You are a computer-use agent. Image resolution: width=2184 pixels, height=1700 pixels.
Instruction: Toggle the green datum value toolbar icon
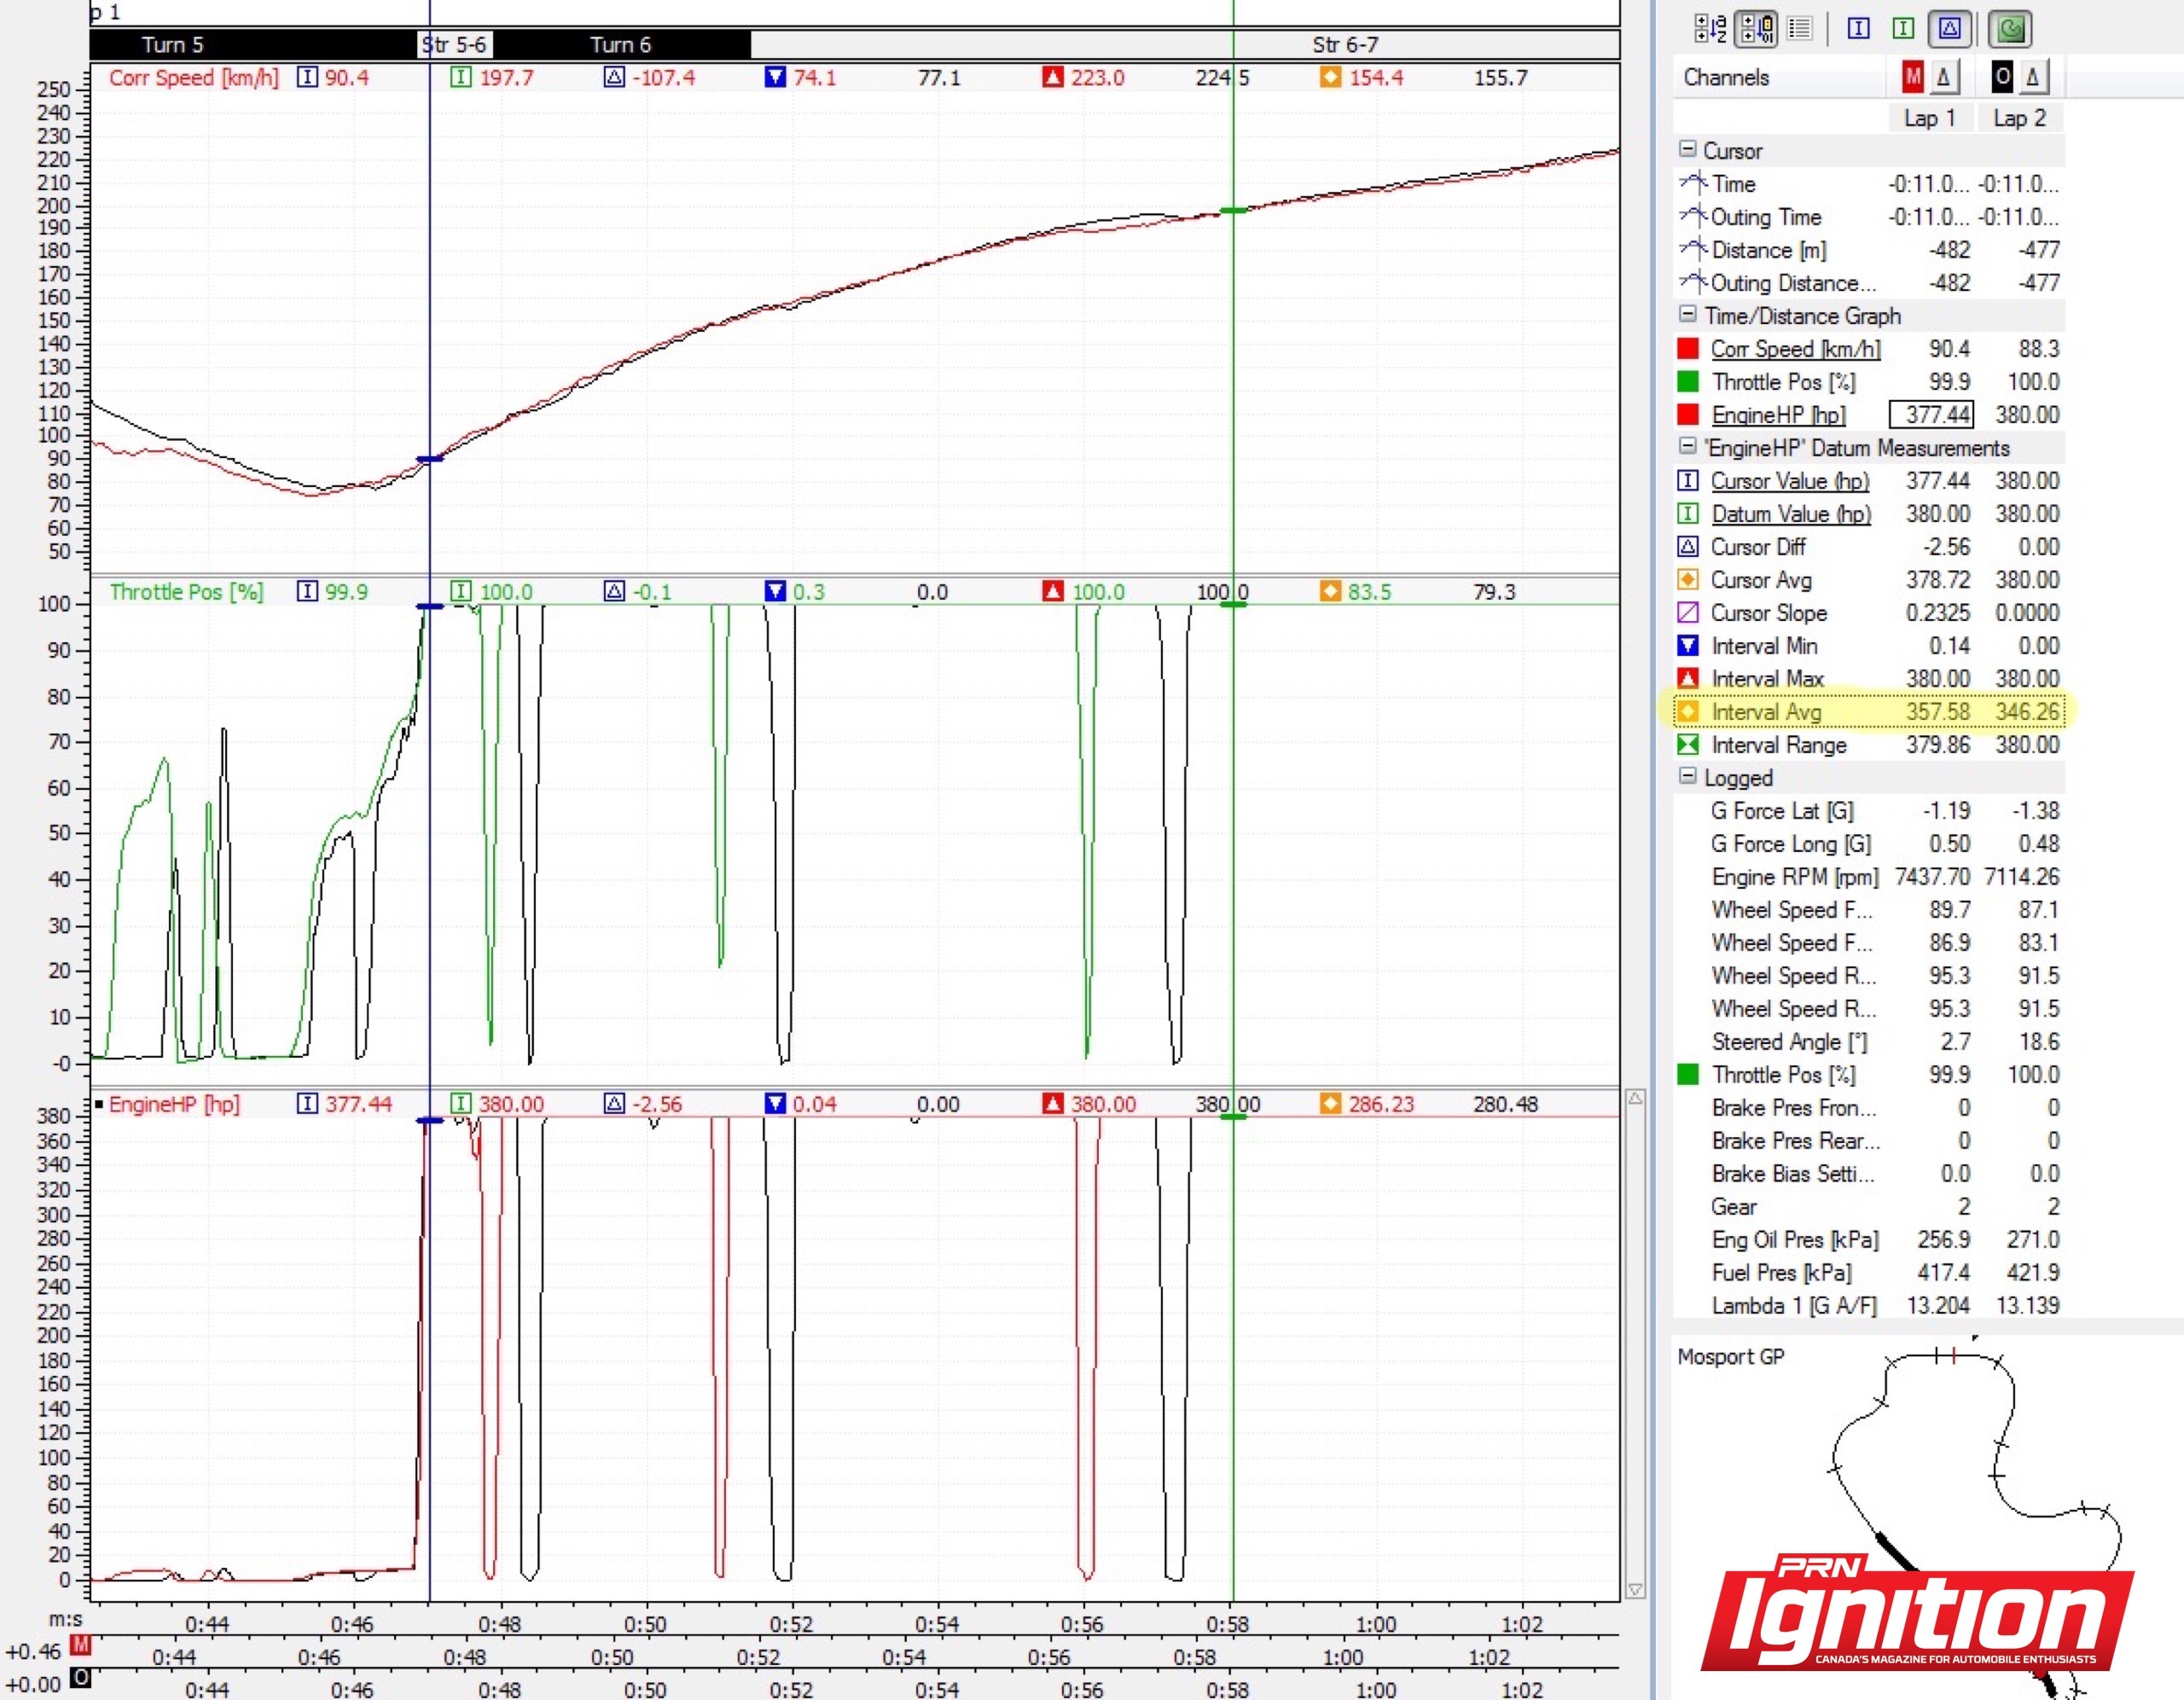tap(1904, 29)
